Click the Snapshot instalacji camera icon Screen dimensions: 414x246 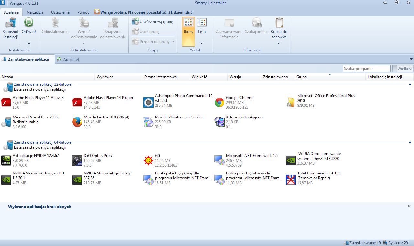coord(11,23)
